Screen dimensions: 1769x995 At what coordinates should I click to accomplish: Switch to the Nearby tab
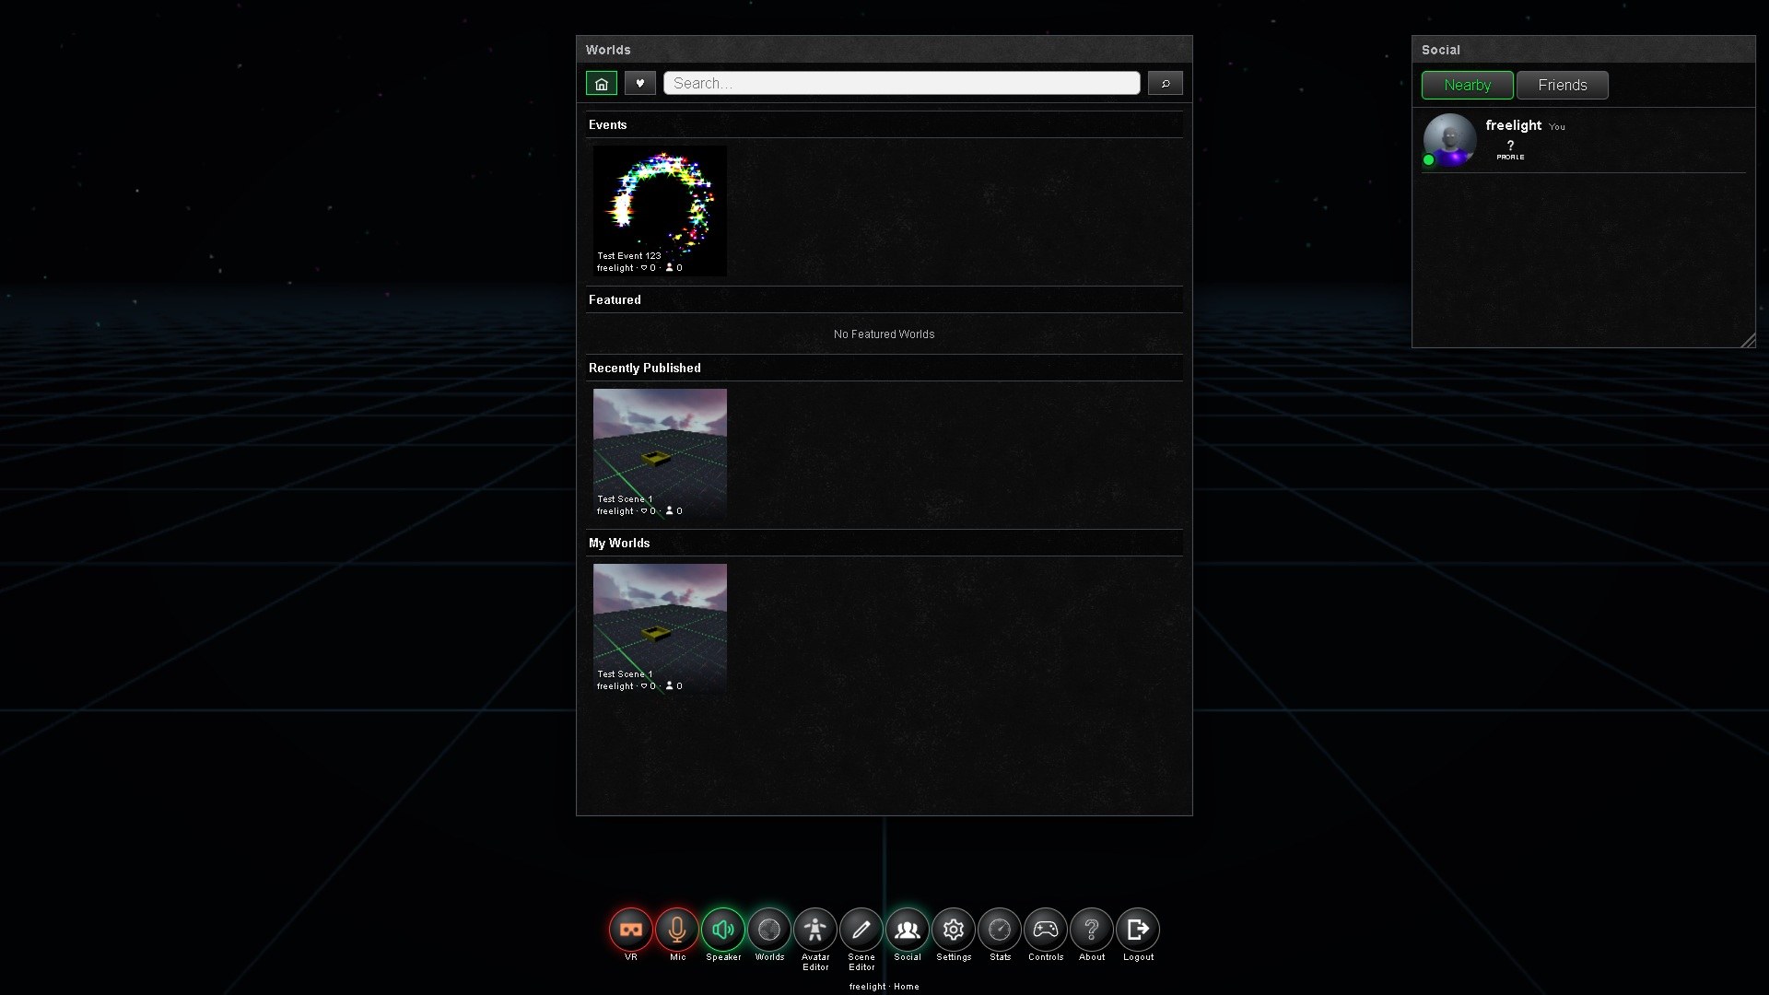(x=1468, y=85)
